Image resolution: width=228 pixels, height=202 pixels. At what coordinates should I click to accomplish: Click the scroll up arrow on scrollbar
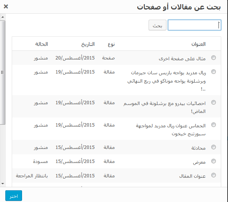click(3, 17)
